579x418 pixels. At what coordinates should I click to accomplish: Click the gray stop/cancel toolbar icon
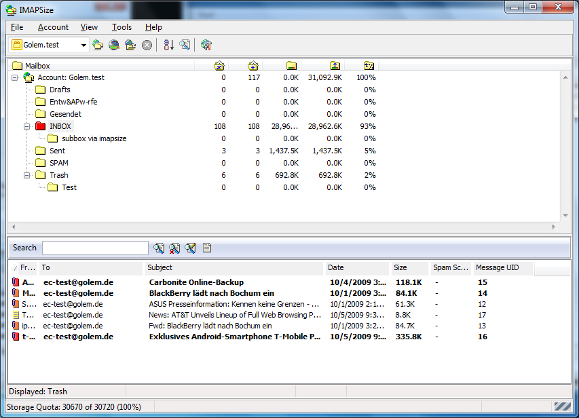tap(147, 45)
